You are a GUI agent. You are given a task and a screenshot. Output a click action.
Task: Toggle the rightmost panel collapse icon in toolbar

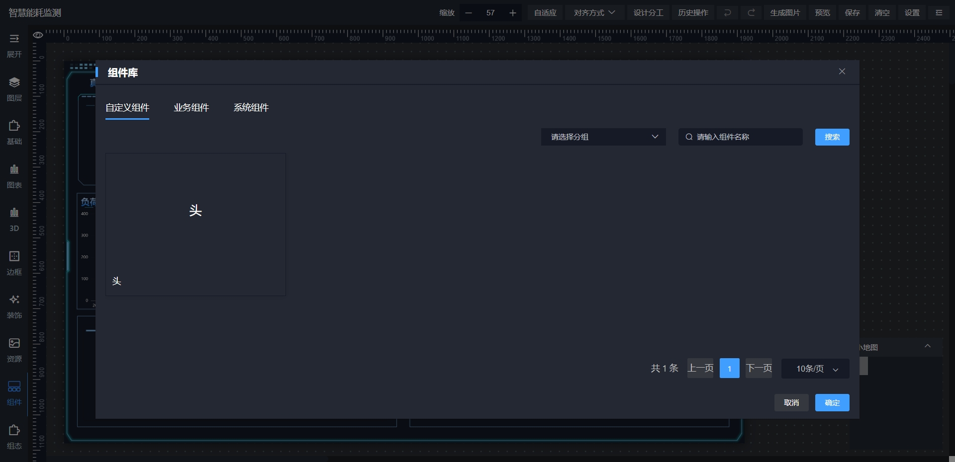pos(939,13)
